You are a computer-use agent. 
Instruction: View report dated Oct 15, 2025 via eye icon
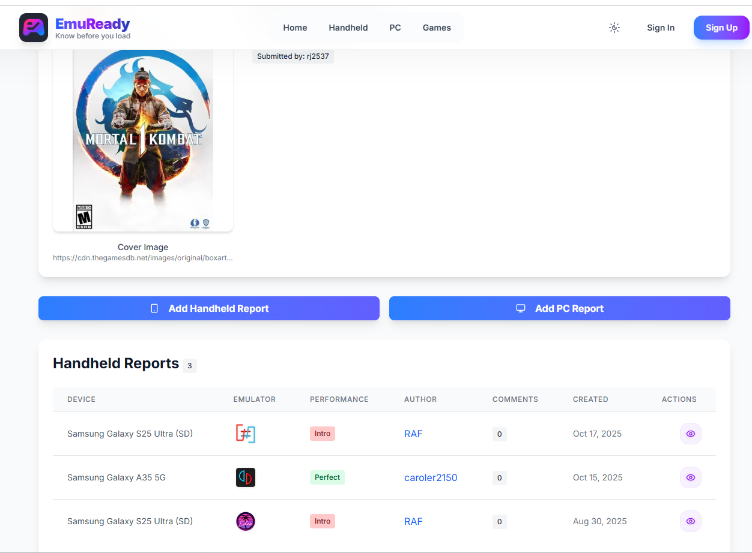pyautogui.click(x=691, y=477)
